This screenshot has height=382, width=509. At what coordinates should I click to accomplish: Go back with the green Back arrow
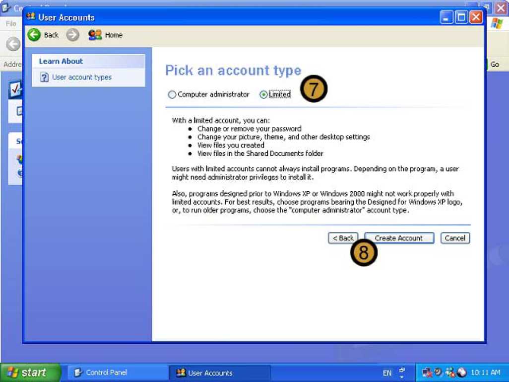click(34, 35)
